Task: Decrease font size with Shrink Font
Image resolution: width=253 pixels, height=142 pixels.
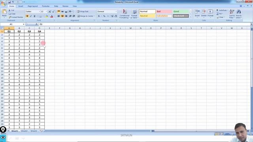Action: (53, 11)
